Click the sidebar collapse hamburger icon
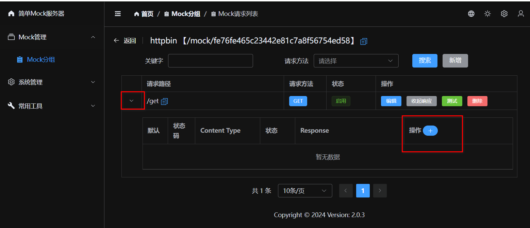The image size is (530, 228). click(118, 14)
